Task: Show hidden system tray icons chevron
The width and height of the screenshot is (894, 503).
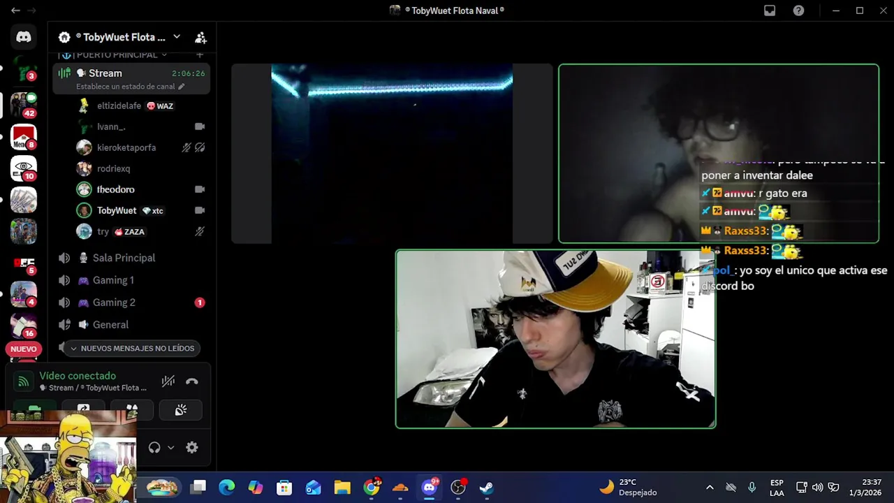Action: click(710, 487)
